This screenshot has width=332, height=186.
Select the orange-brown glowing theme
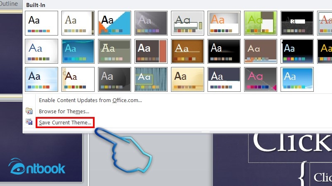point(188,51)
